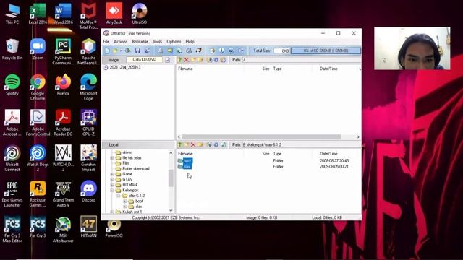Viewport: 463px width, 260px height.
Task: Sort Local list by Type column header
Action: pos(277,154)
